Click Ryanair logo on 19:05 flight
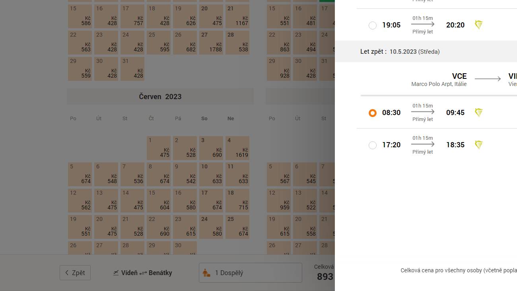 [x=479, y=25]
